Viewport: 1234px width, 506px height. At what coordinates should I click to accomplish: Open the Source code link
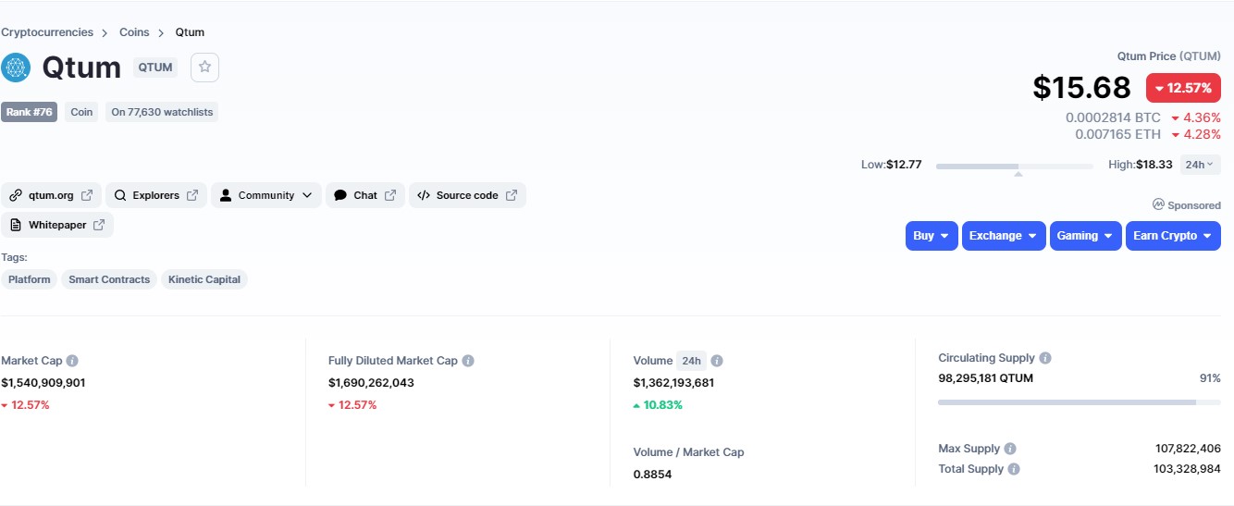(467, 195)
